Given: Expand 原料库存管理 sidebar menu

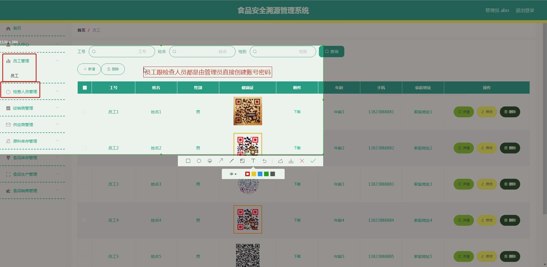Looking at the screenshot, I should point(33,141).
